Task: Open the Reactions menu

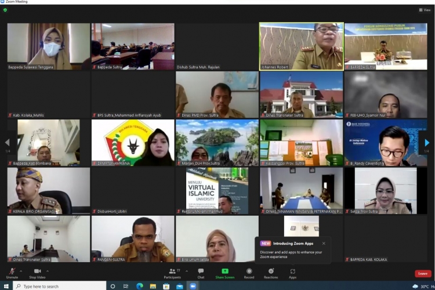Action: (x=271, y=271)
